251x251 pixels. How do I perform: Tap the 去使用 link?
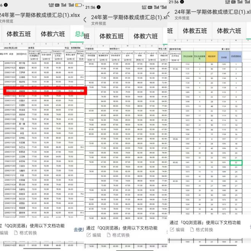pyautogui.click(x=78, y=229)
